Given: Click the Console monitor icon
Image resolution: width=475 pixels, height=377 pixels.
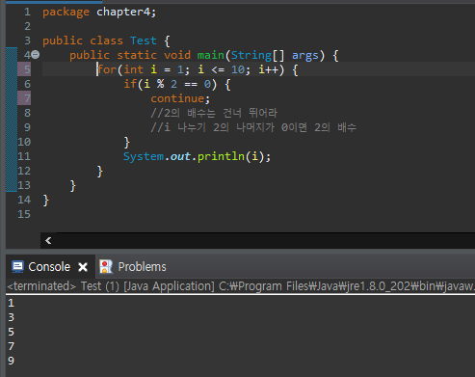Looking at the screenshot, I should pos(17,267).
